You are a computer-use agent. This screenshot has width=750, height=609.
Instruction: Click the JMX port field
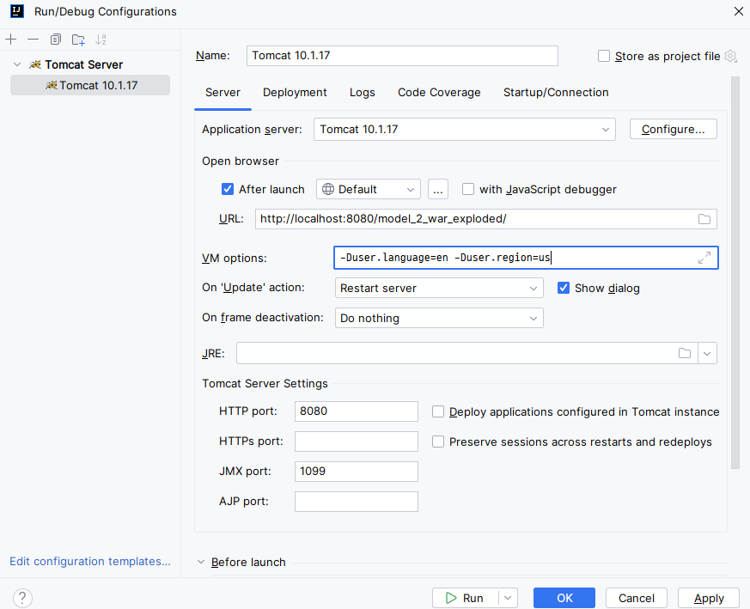(x=357, y=472)
